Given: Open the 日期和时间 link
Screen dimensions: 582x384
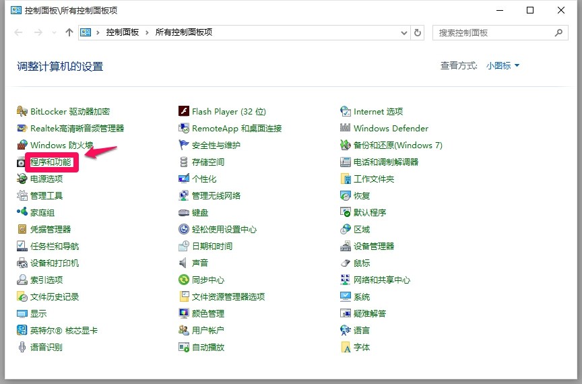Looking at the screenshot, I should (212, 246).
